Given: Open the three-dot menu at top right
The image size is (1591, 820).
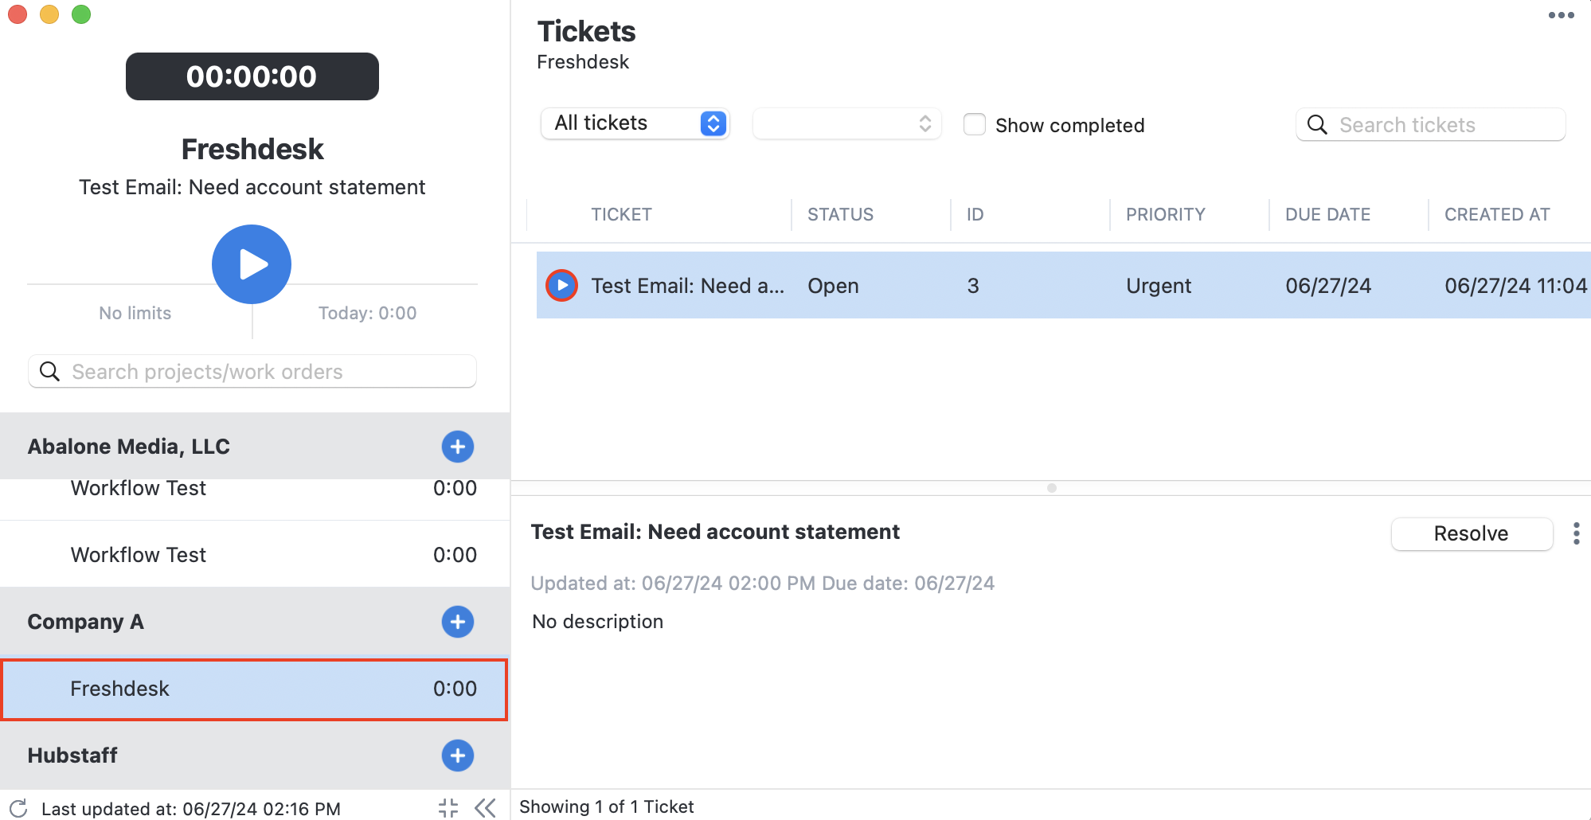Looking at the screenshot, I should (x=1561, y=15).
